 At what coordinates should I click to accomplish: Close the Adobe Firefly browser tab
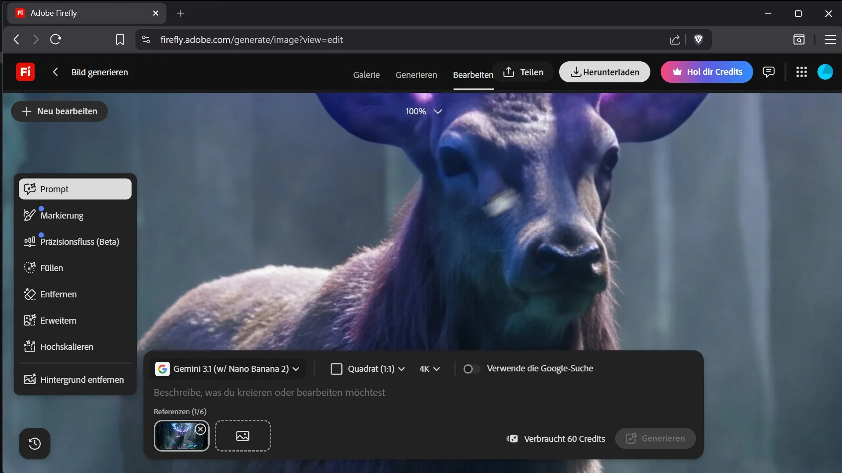[x=156, y=13]
